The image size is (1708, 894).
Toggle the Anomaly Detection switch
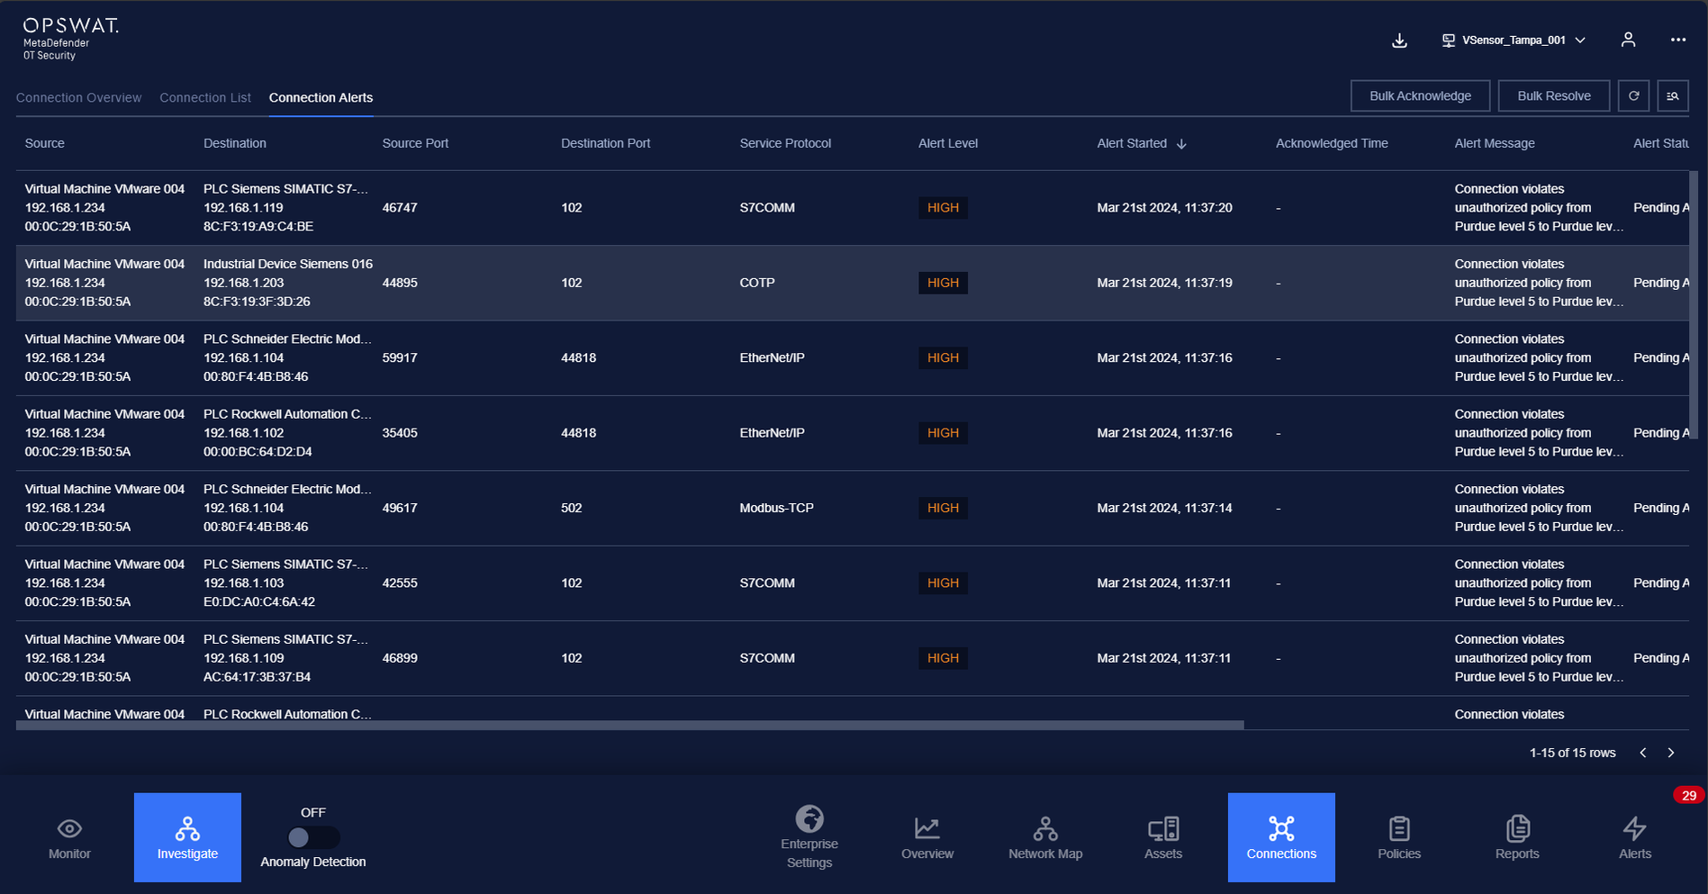click(x=313, y=837)
